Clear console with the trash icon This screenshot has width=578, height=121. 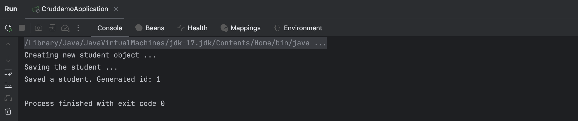tap(8, 111)
